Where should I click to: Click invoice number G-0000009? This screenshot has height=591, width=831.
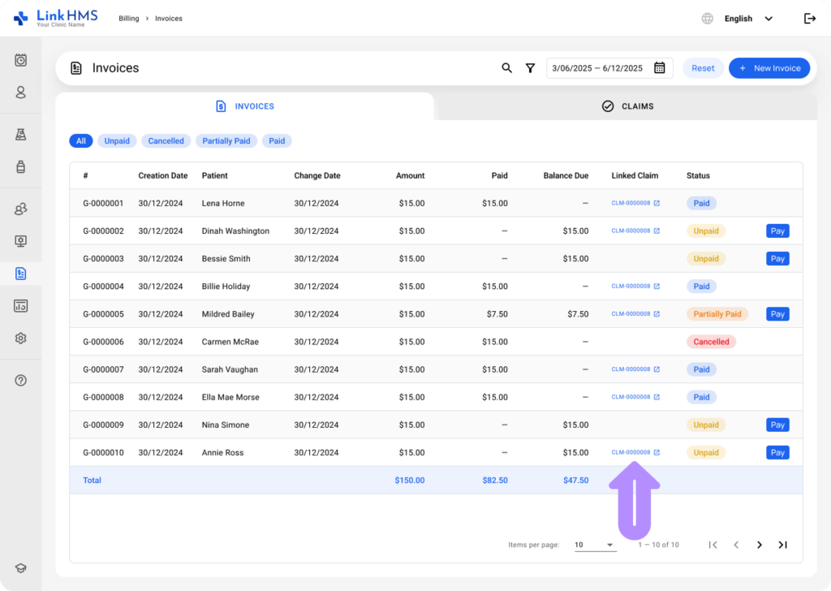click(x=103, y=425)
